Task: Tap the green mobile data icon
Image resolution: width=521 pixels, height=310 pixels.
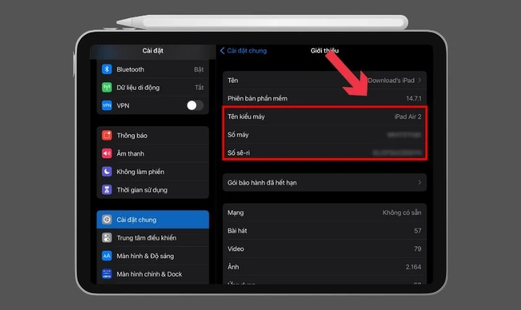Action: (107, 87)
